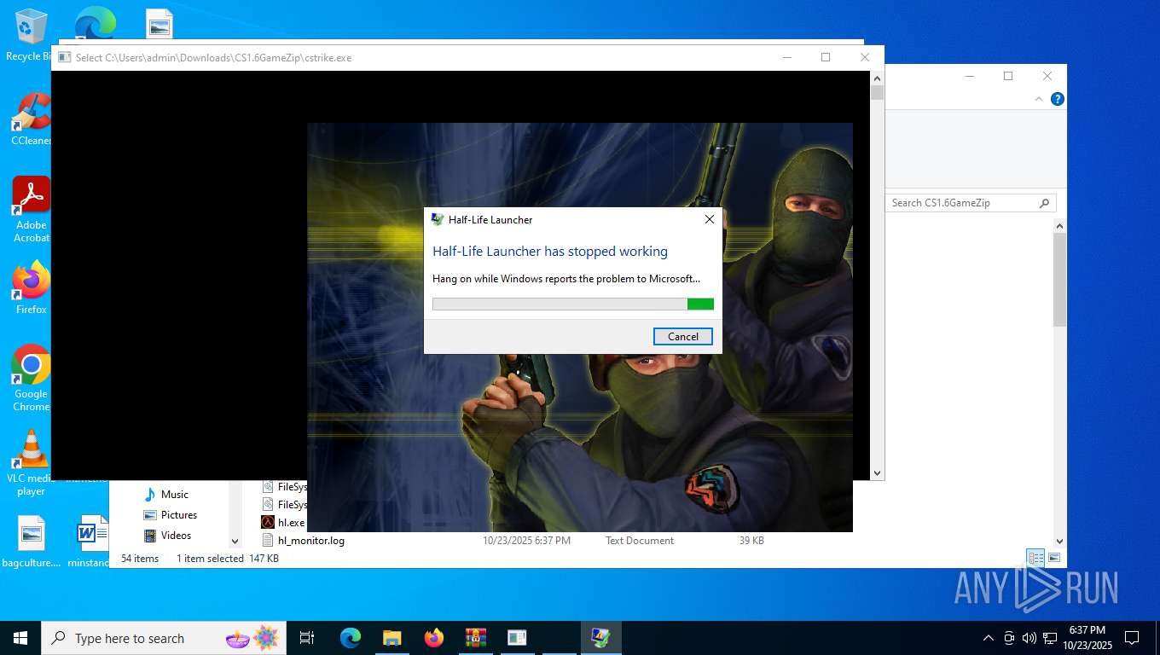Open Microsoft Edge from taskbar
This screenshot has width=1160, height=655.
coord(350,638)
